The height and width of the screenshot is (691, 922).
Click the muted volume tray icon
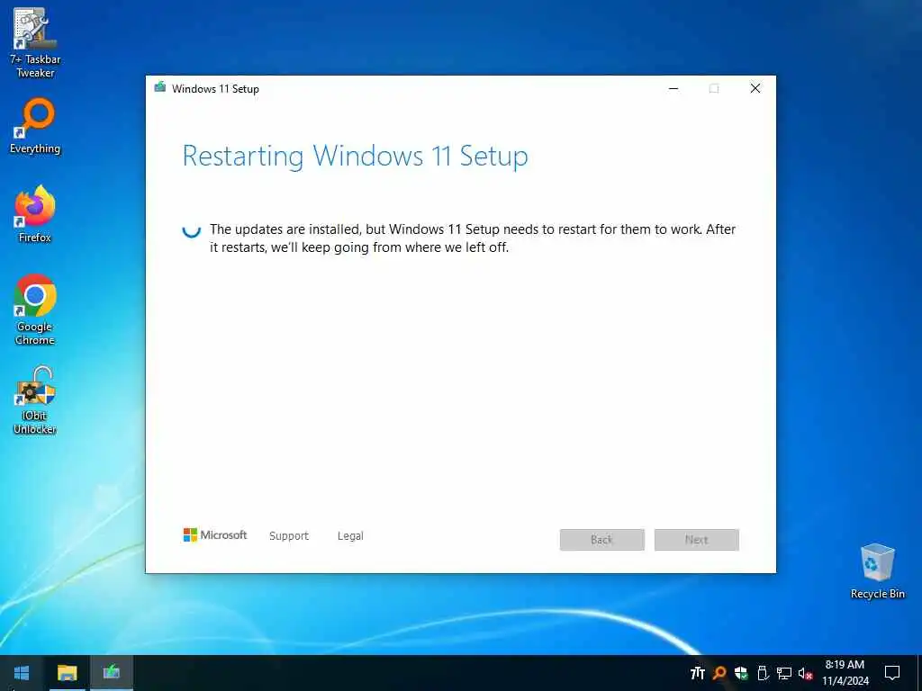(806, 673)
